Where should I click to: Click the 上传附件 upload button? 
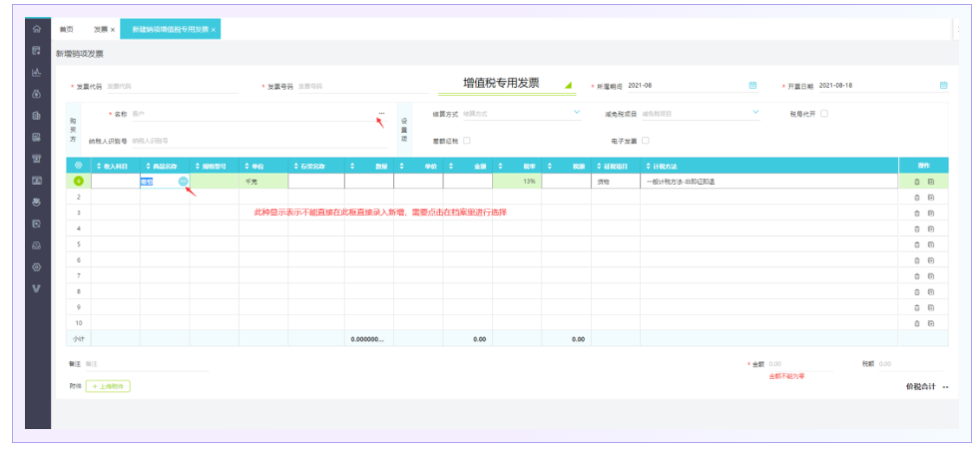[x=108, y=385]
